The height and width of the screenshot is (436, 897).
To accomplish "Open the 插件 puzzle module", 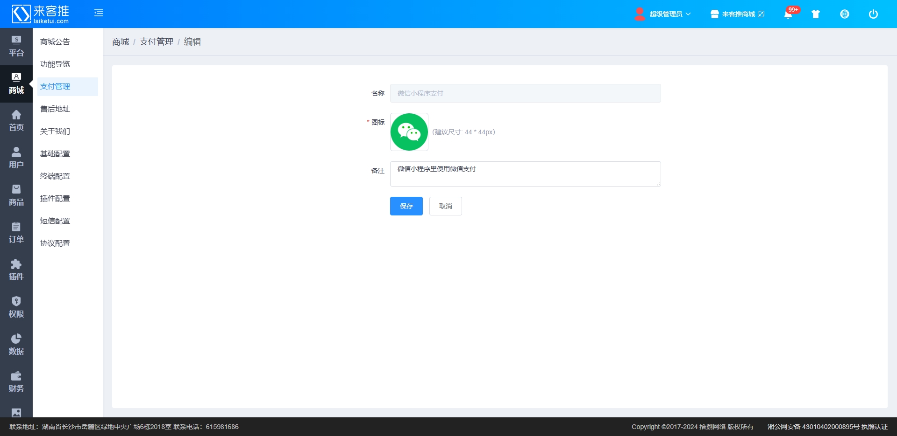I will 16,270.
